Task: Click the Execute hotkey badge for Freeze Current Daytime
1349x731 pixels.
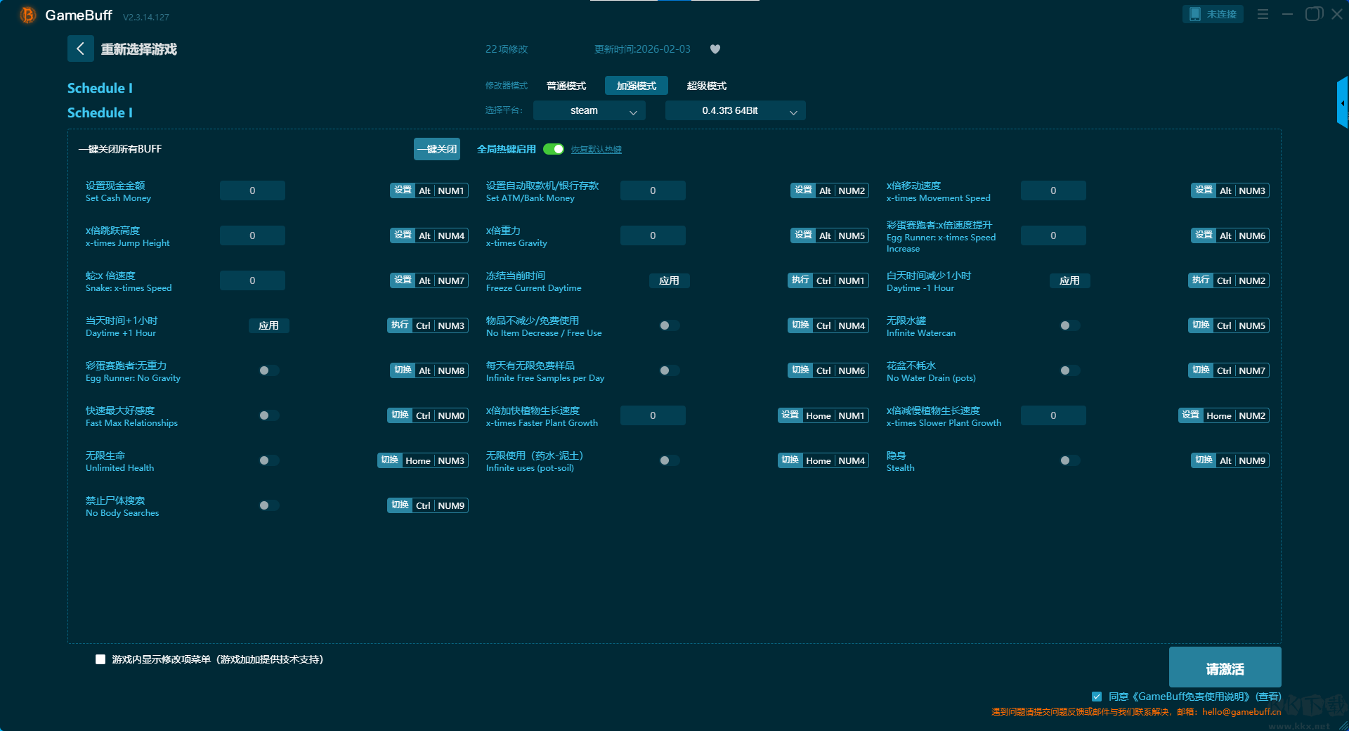Action: point(800,280)
